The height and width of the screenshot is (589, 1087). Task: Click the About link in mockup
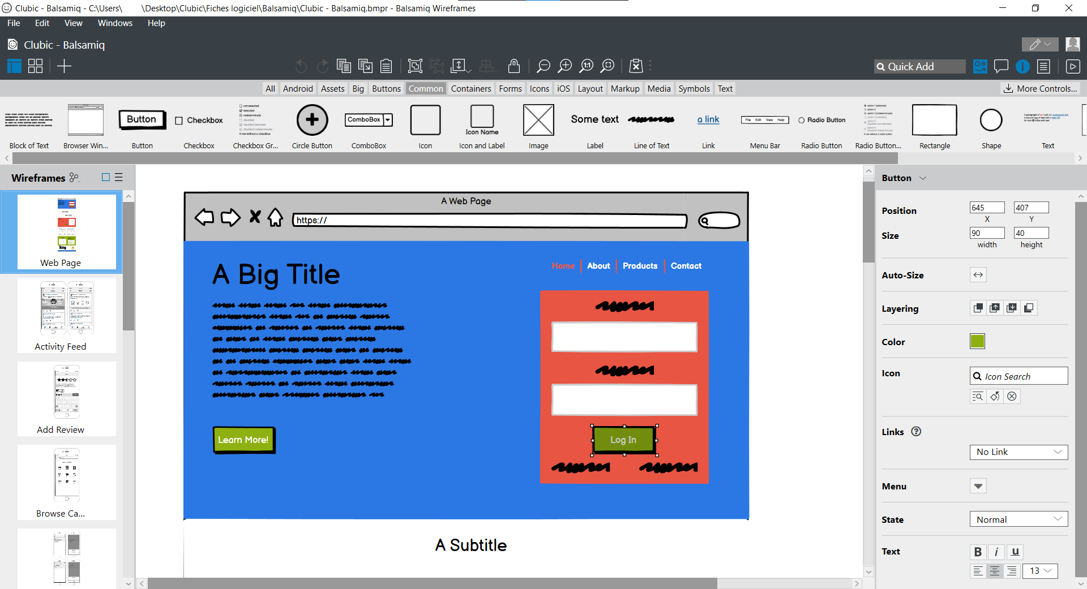(x=598, y=265)
